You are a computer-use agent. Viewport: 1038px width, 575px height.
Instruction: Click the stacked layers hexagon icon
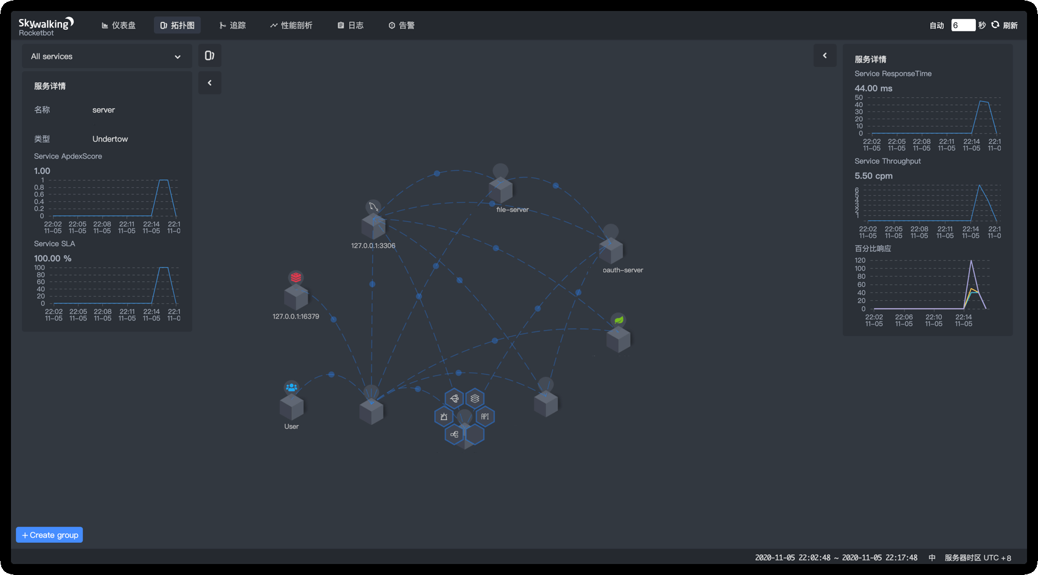pos(475,399)
